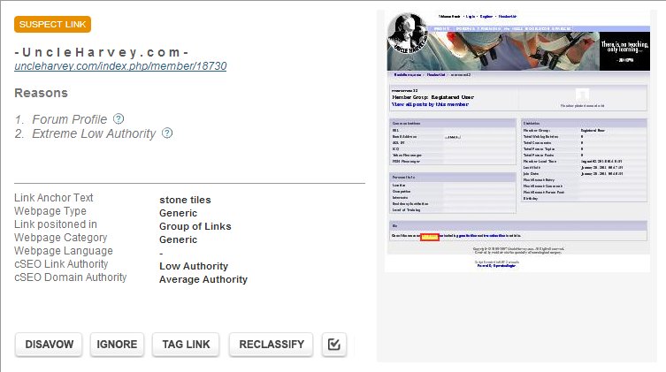Click the surgery banner image in preview

click(531, 51)
